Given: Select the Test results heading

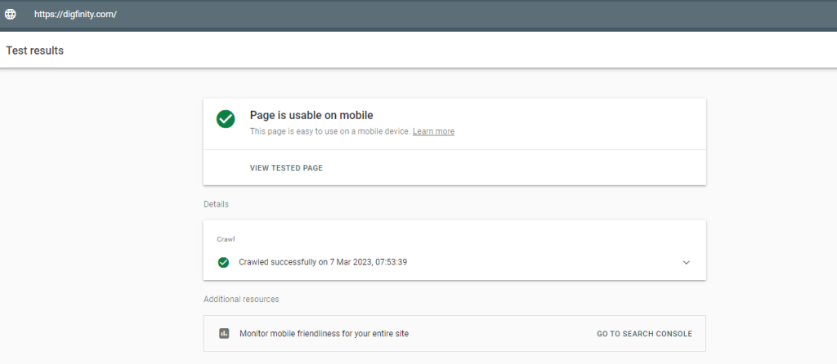Looking at the screenshot, I should click(x=34, y=51).
